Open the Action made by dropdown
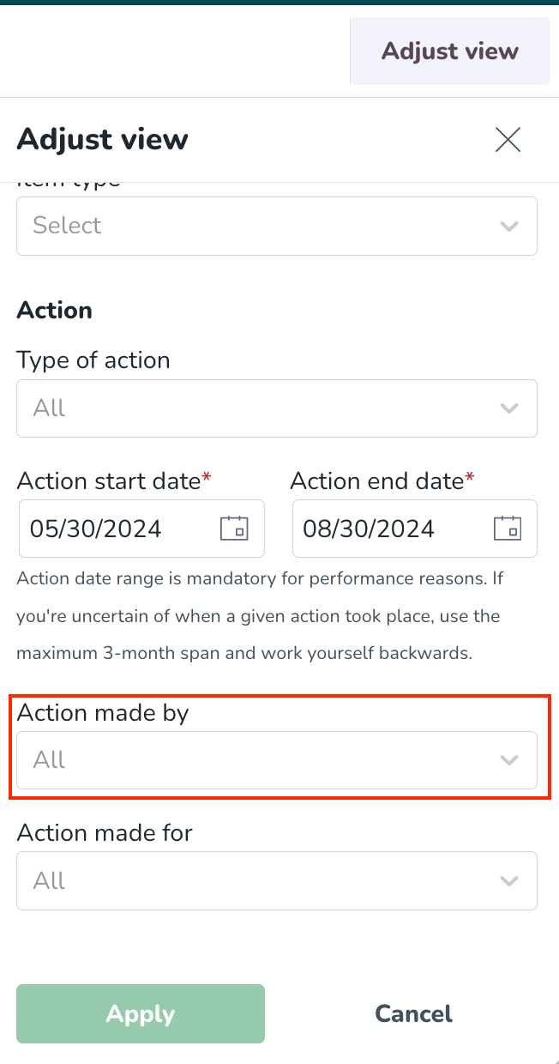The height and width of the screenshot is (1064, 559). click(x=277, y=760)
